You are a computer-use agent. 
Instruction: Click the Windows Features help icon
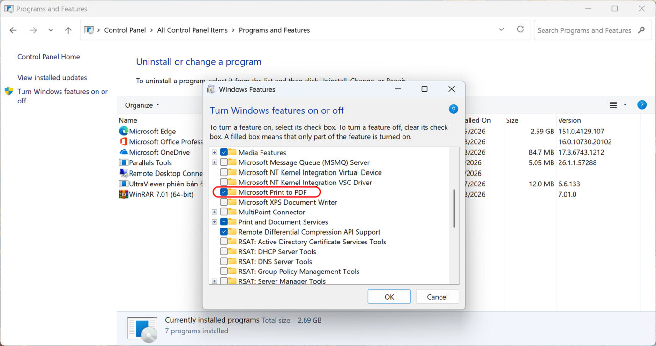[x=453, y=109]
